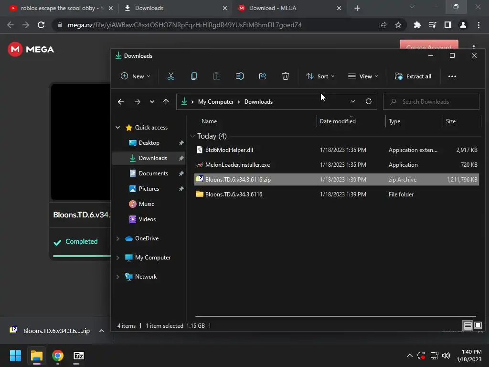Select Documents in the navigation pane
Screen dimensions: 489x367
[153, 173]
